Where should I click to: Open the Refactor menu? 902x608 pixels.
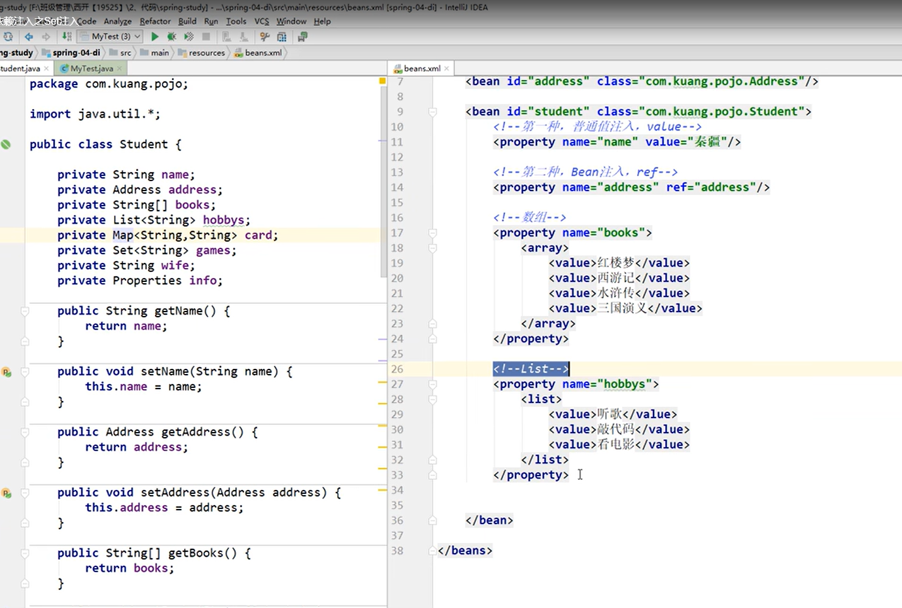[x=155, y=21]
